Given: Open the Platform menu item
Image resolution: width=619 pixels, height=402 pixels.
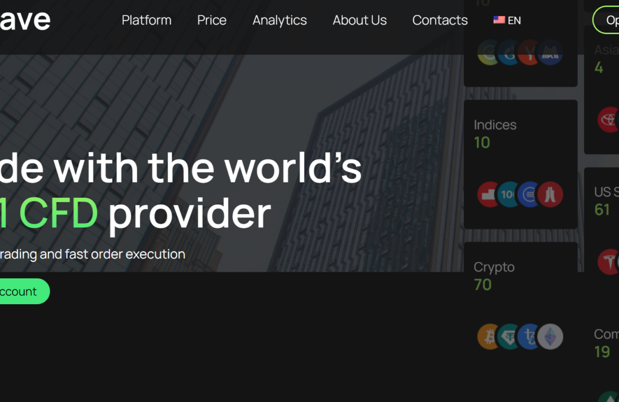Looking at the screenshot, I should 147,20.
